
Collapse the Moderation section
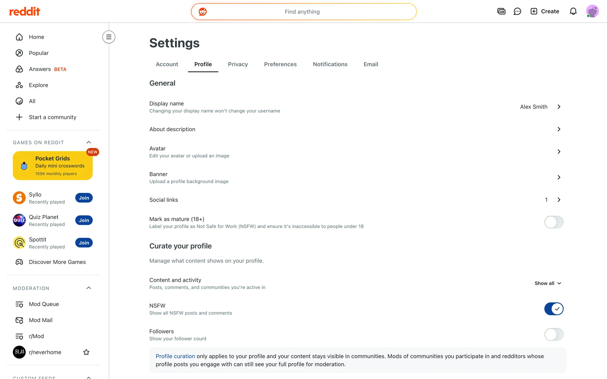point(89,288)
